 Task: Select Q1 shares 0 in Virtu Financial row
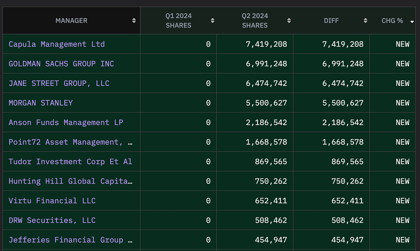[208, 201]
